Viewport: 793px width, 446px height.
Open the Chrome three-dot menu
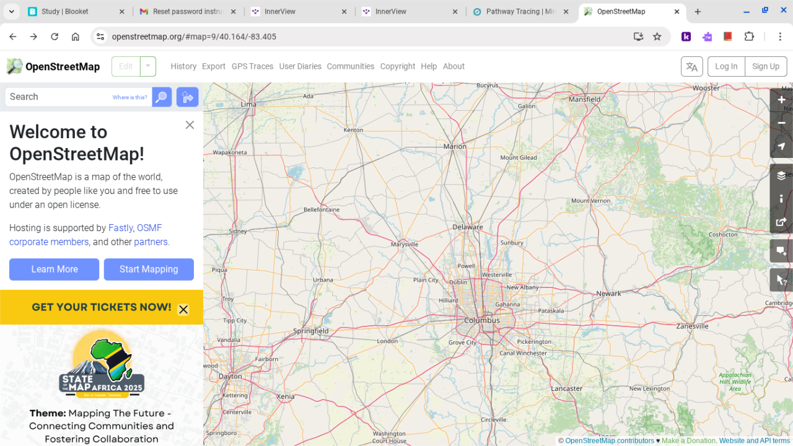click(780, 37)
